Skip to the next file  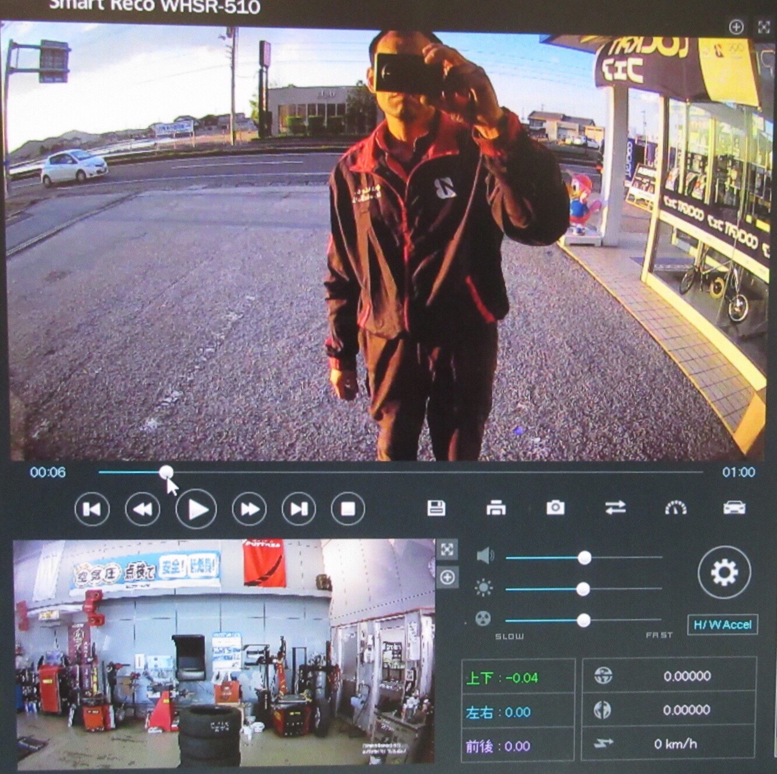[299, 509]
